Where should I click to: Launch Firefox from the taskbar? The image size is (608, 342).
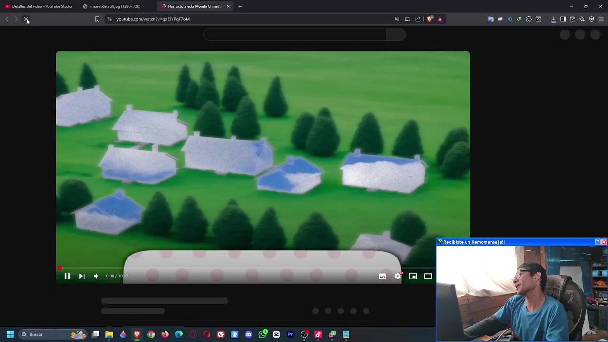tap(165, 334)
